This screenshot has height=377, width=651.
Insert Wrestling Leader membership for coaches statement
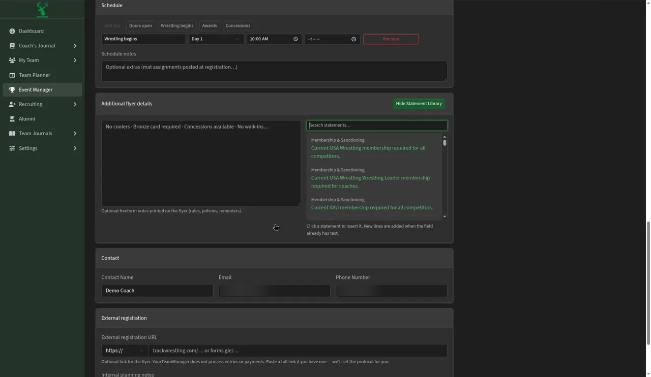pos(374,178)
